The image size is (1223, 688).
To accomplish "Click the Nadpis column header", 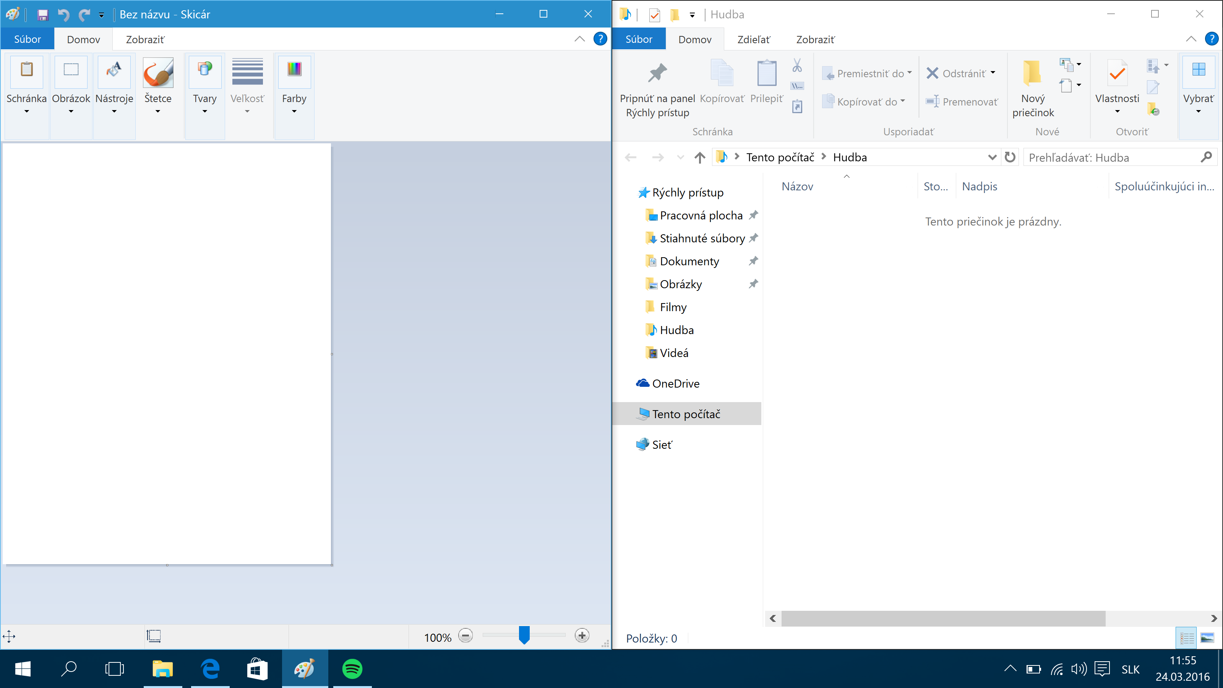I will tap(980, 186).
